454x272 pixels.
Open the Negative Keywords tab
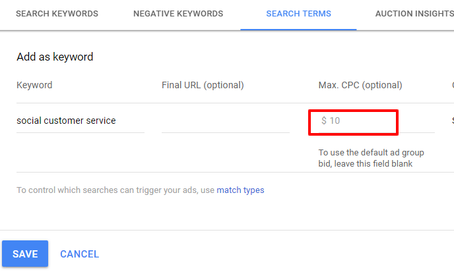pos(178,14)
